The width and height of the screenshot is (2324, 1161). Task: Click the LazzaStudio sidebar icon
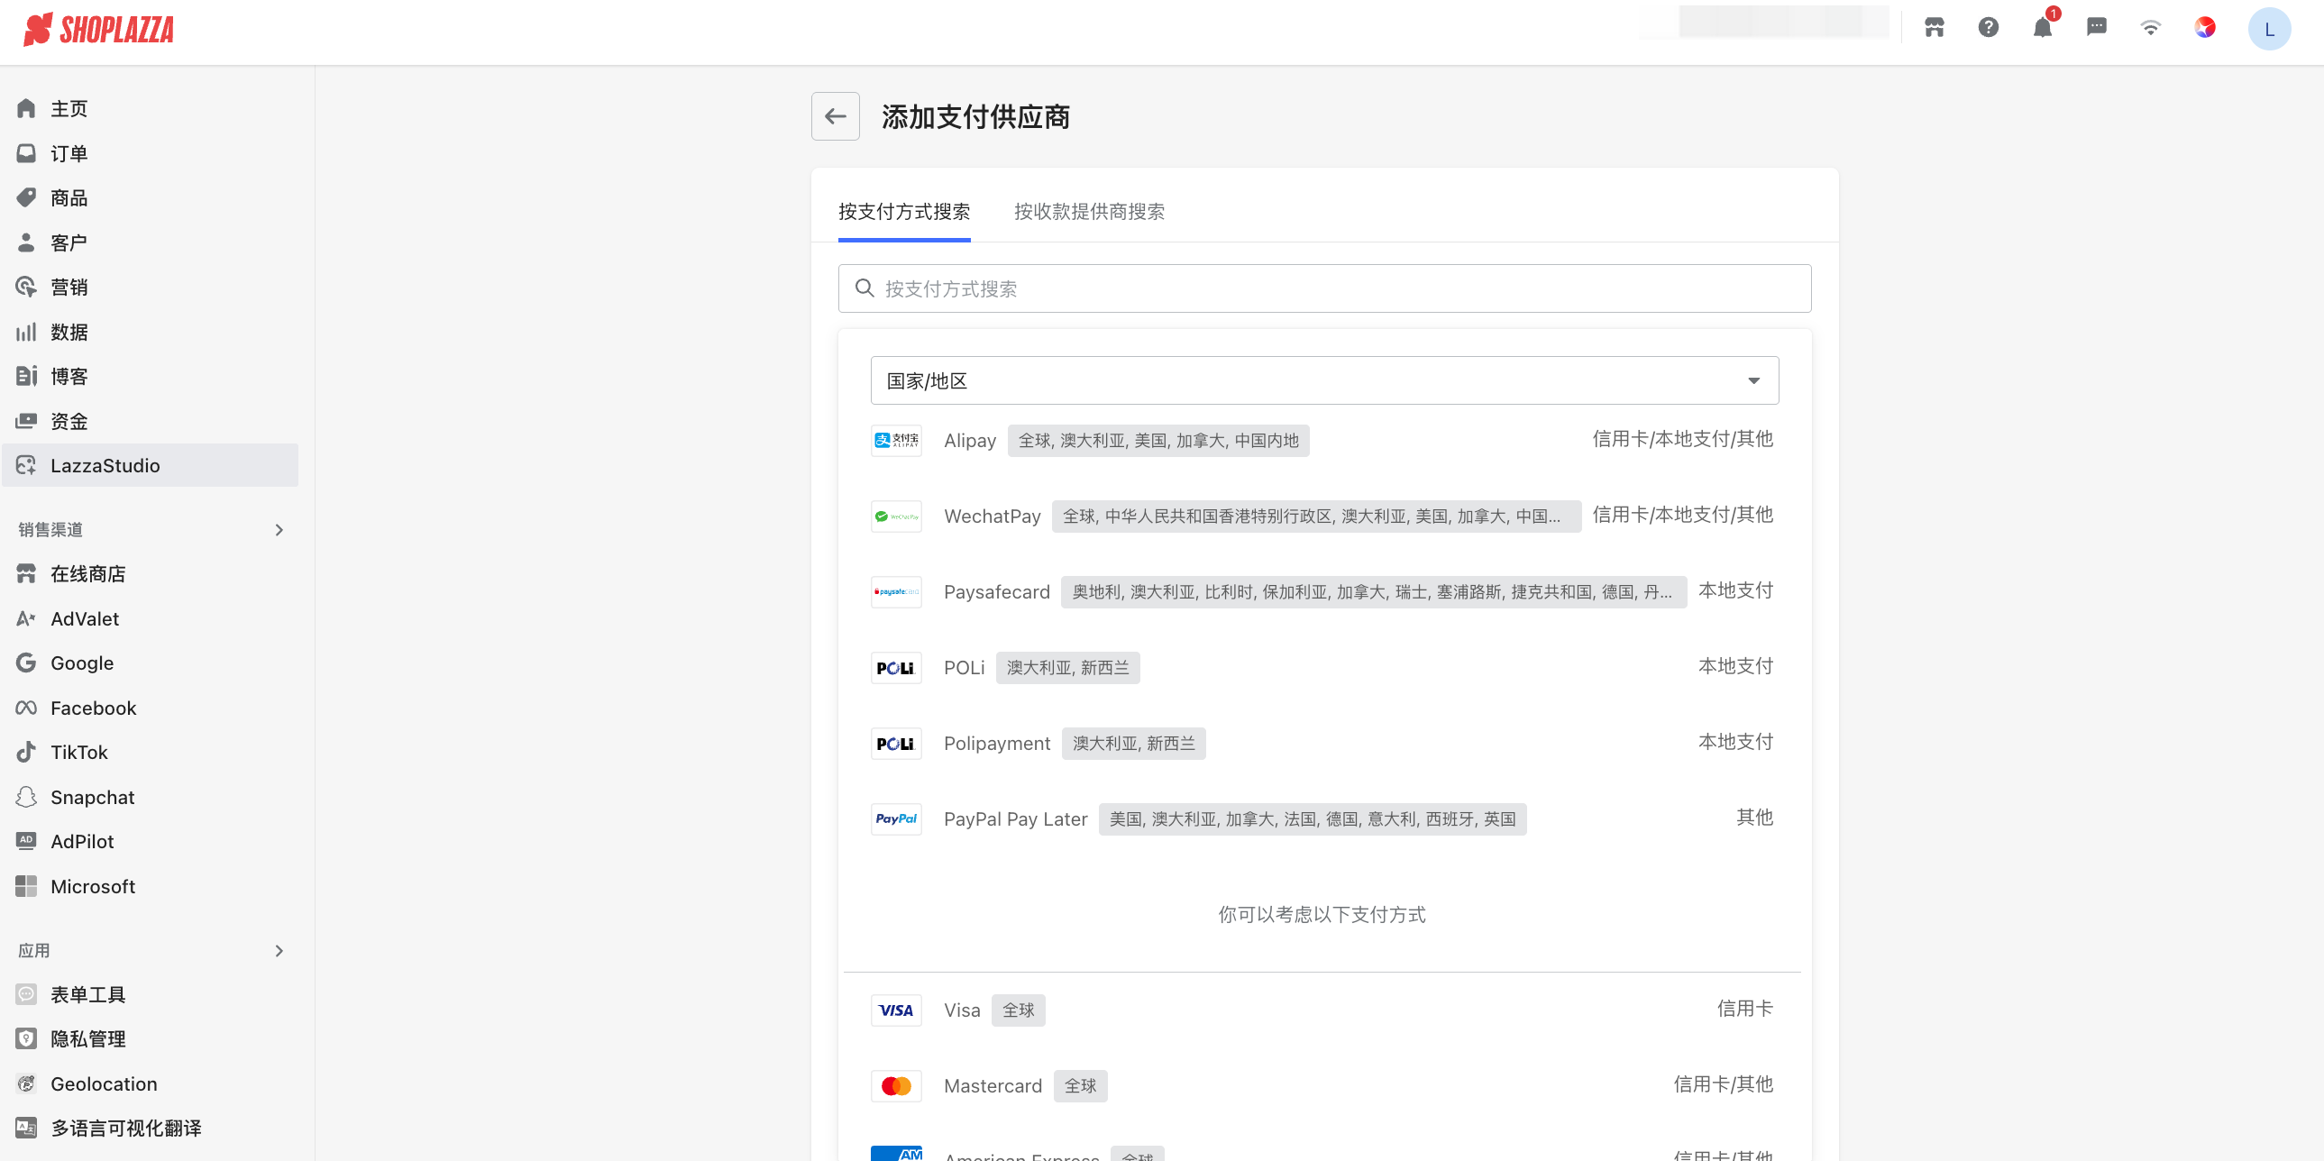coord(26,465)
